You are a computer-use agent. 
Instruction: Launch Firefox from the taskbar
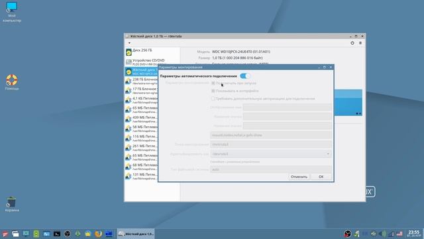[99, 234]
